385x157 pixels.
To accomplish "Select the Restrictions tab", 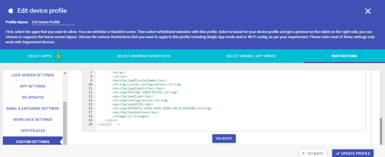I will pos(344,56).
